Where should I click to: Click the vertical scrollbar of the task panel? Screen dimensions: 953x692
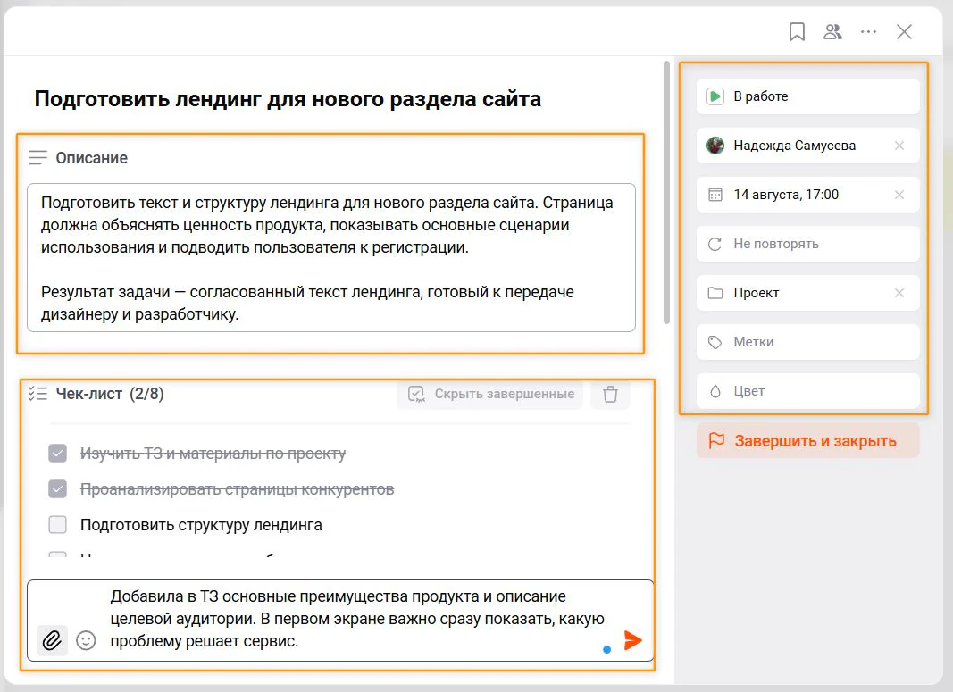[666, 192]
